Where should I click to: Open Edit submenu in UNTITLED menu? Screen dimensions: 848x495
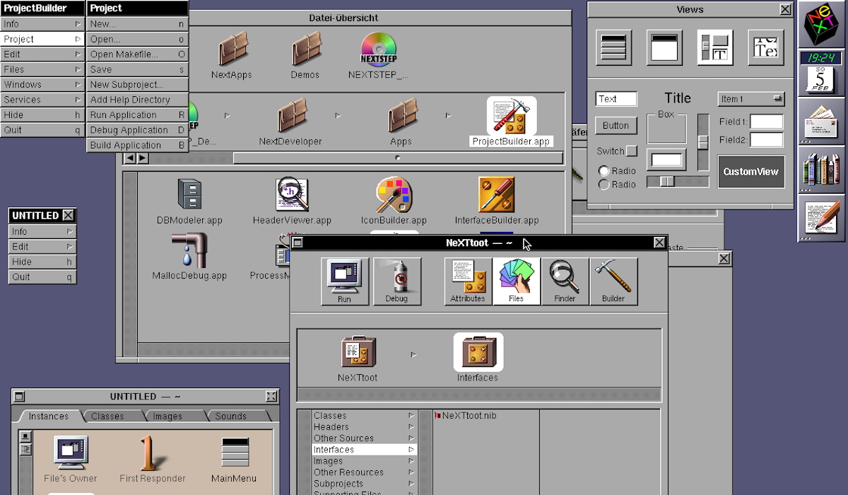(x=42, y=247)
